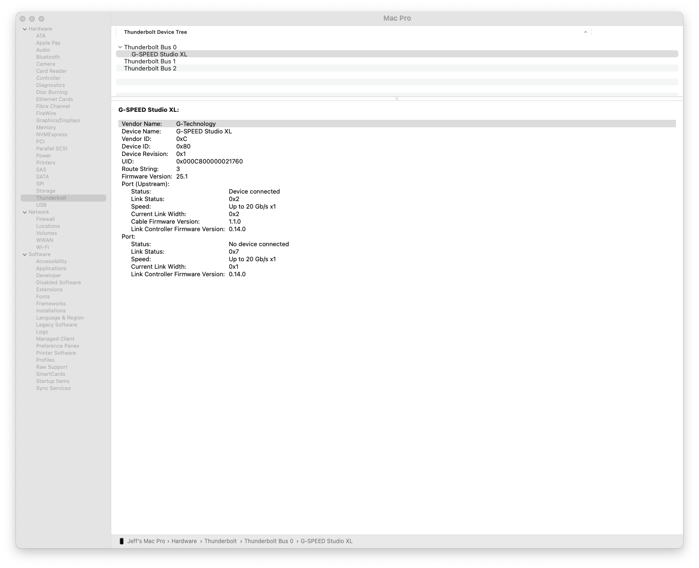Select SAS in sidebar

click(41, 170)
